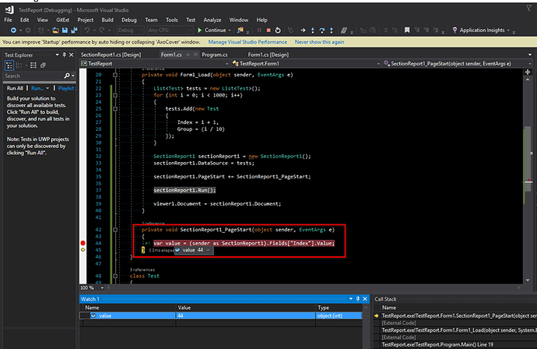Click the Test Explorer list view icon
The width and height of the screenshot is (537, 349).
coord(33,65)
